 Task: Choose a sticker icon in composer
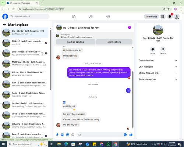(x=68, y=135)
